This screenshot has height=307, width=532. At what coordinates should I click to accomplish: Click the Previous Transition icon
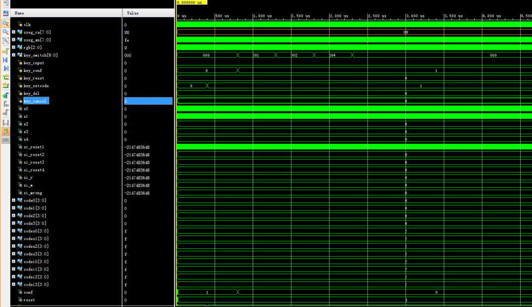point(6,77)
